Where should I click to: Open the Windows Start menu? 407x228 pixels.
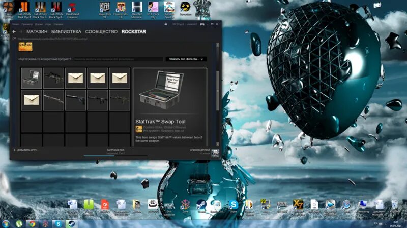coord(6,224)
